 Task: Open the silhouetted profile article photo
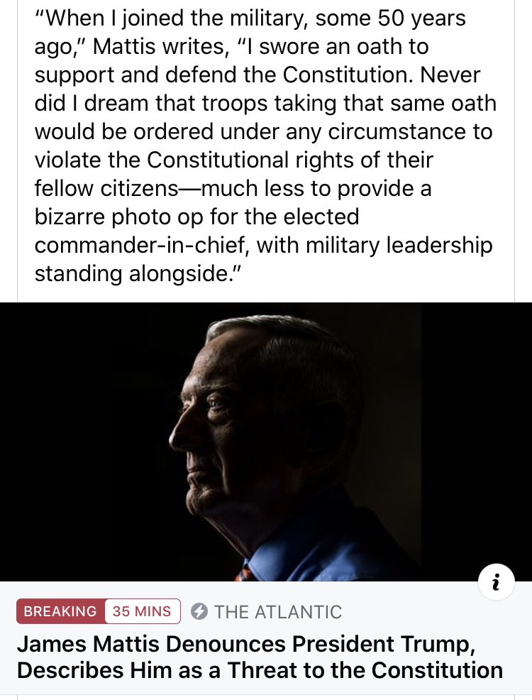point(266,442)
